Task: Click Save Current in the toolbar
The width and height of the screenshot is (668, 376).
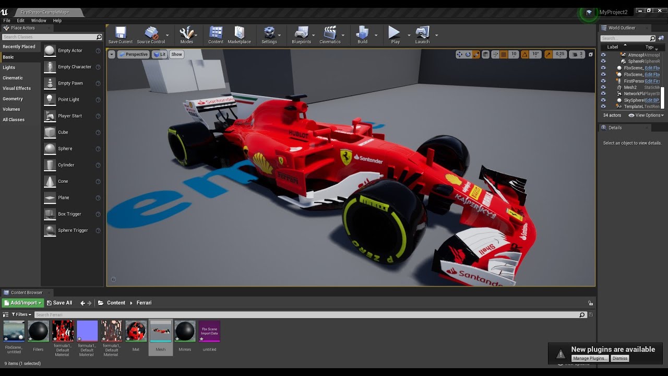Action: coord(121,36)
